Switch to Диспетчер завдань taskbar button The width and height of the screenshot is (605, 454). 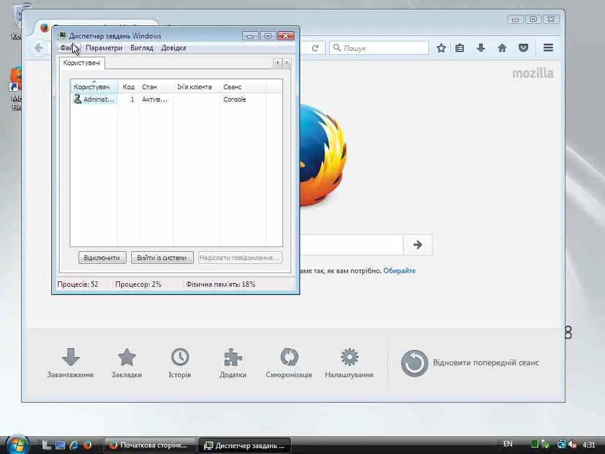245,445
